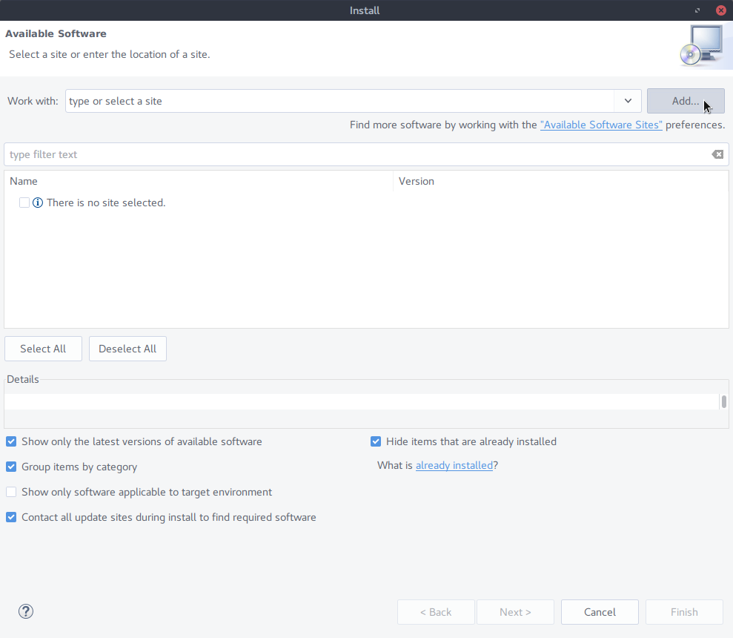This screenshot has height=638, width=733.
Task: Click the install wizard CD monitor icon
Action: [701, 47]
